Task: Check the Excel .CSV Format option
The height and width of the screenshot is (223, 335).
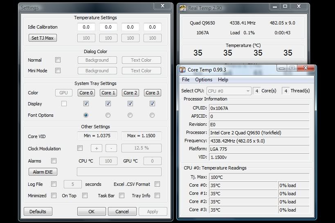Action: tap(157, 184)
